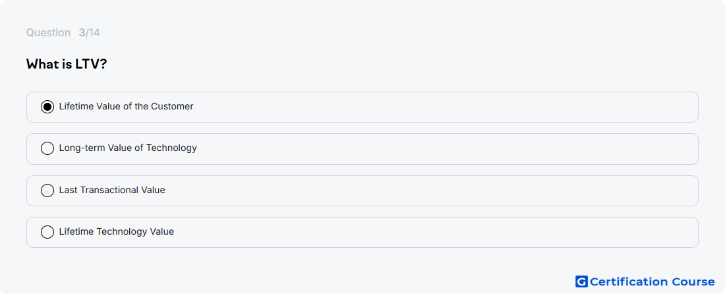Pick the Last Transactional Value radio button
Screen dimensions: 725x294
pos(47,191)
